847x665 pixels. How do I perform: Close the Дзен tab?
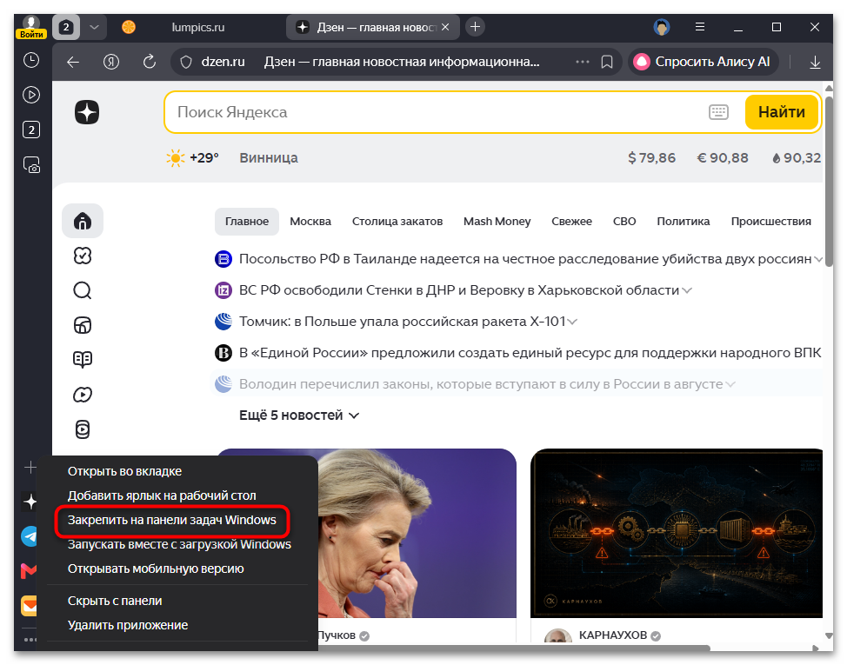click(x=445, y=27)
